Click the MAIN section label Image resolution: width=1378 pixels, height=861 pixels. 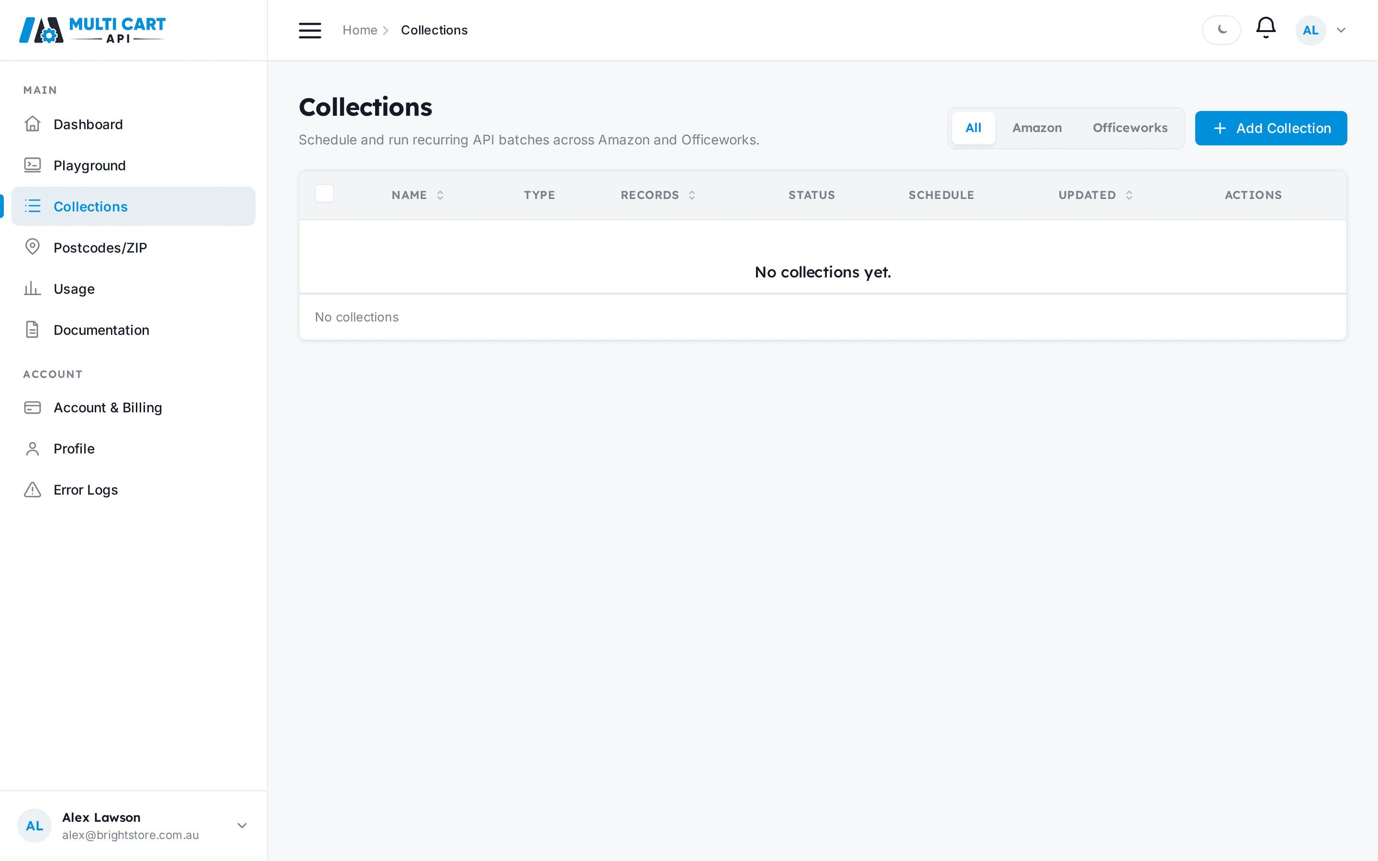pyautogui.click(x=40, y=90)
